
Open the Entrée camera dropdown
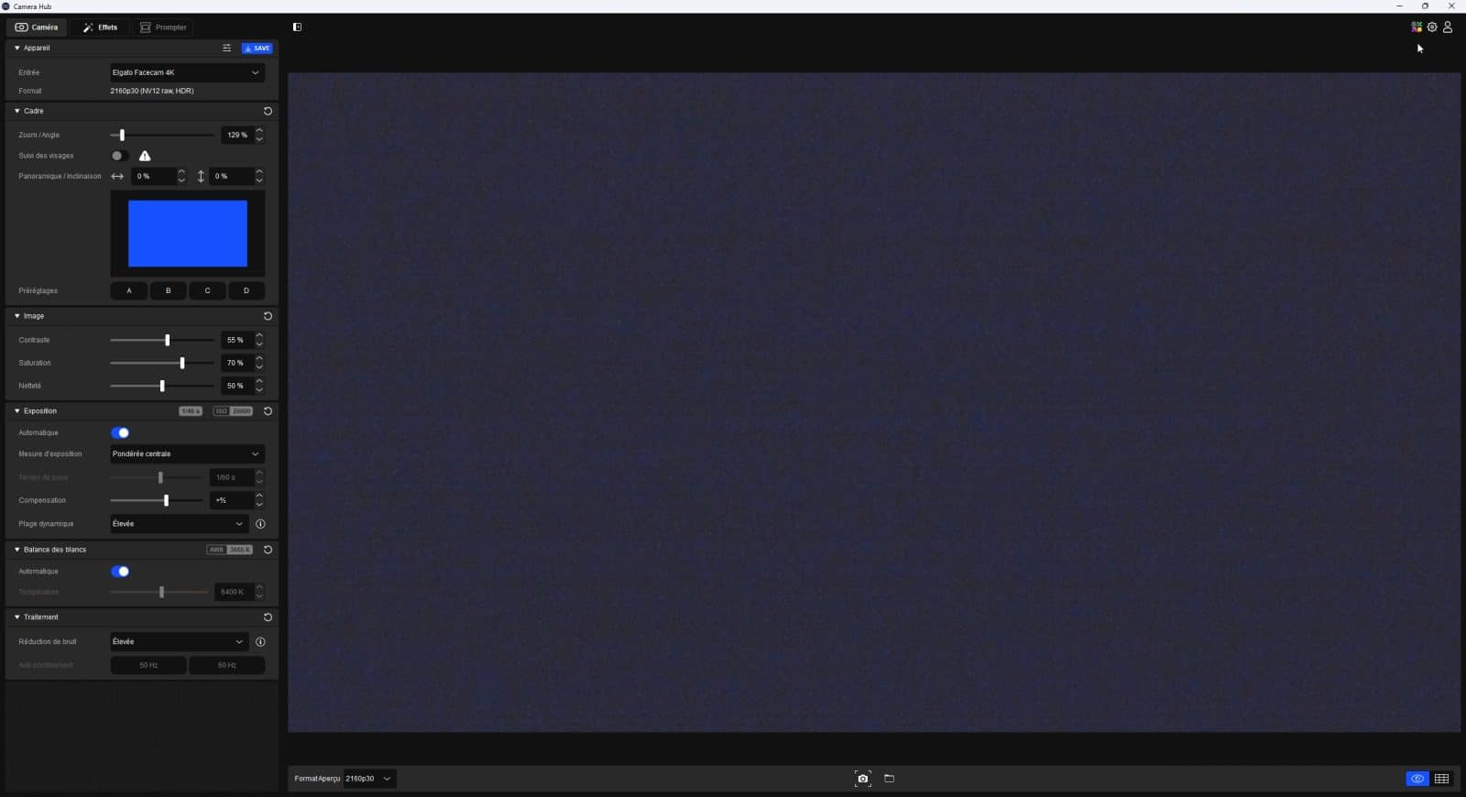pos(187,72)
